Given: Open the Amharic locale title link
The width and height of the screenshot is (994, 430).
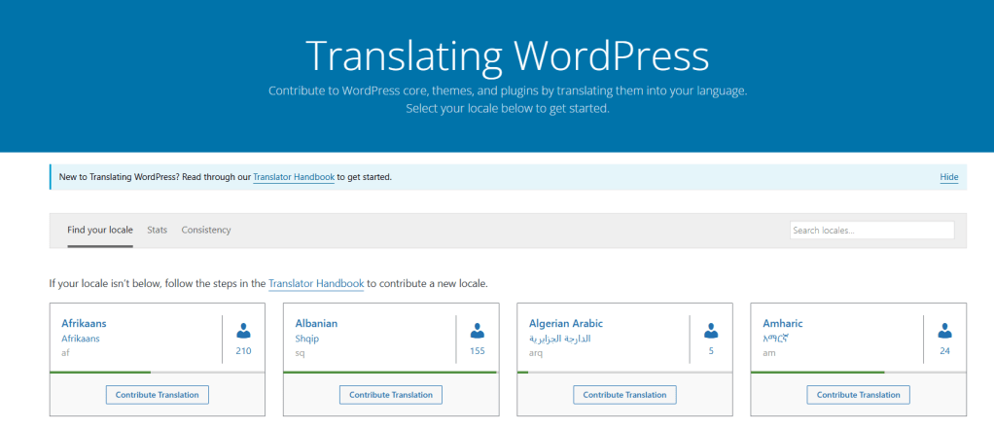Looking at the screenshot, I should click(x=783, y=323).
